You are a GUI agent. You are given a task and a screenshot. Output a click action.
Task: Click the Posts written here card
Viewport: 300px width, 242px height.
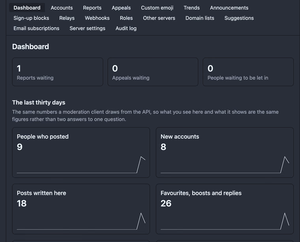(x=81, y=209)
